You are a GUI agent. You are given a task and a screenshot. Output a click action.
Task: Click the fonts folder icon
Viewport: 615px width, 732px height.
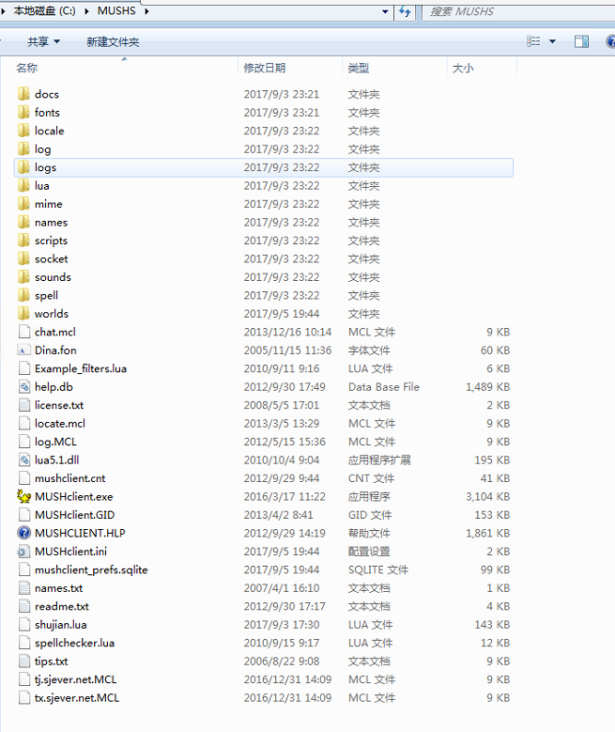point(23,112)
